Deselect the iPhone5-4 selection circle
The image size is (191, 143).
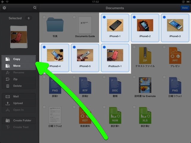(44, 47)
